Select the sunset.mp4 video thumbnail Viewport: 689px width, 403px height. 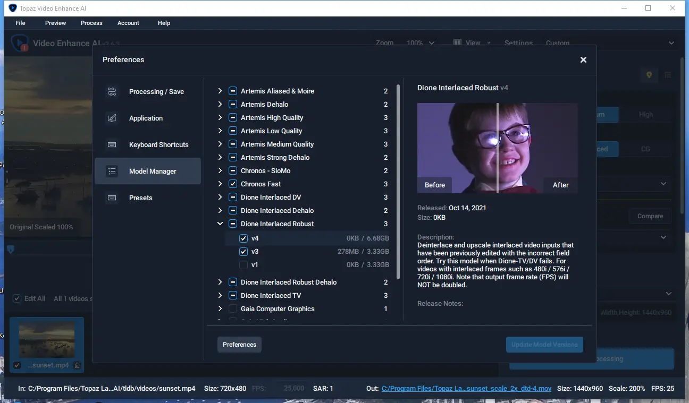pos(47,345)
